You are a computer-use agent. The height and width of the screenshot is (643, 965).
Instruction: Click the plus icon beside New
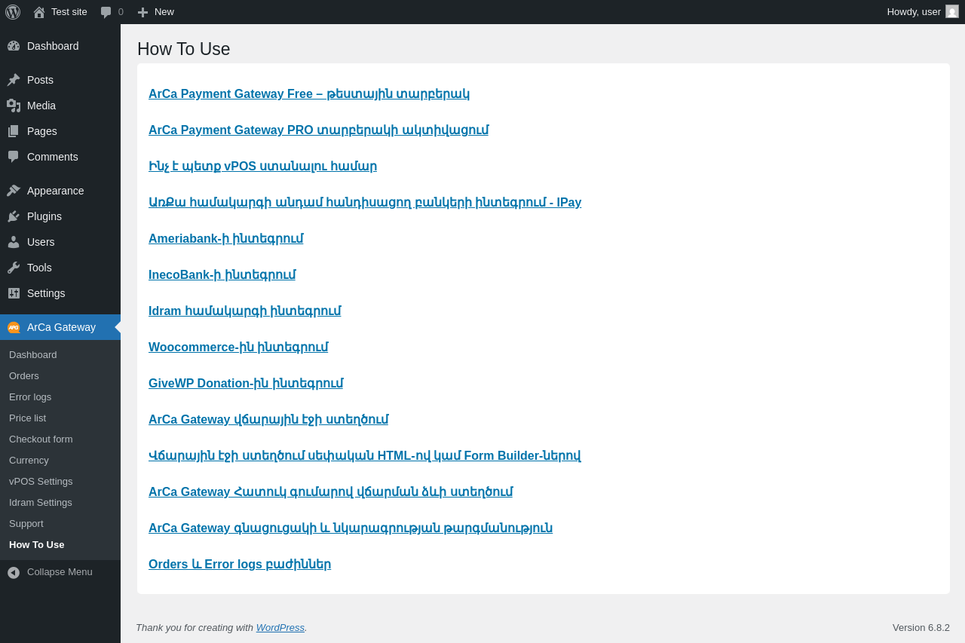point(142,12)
